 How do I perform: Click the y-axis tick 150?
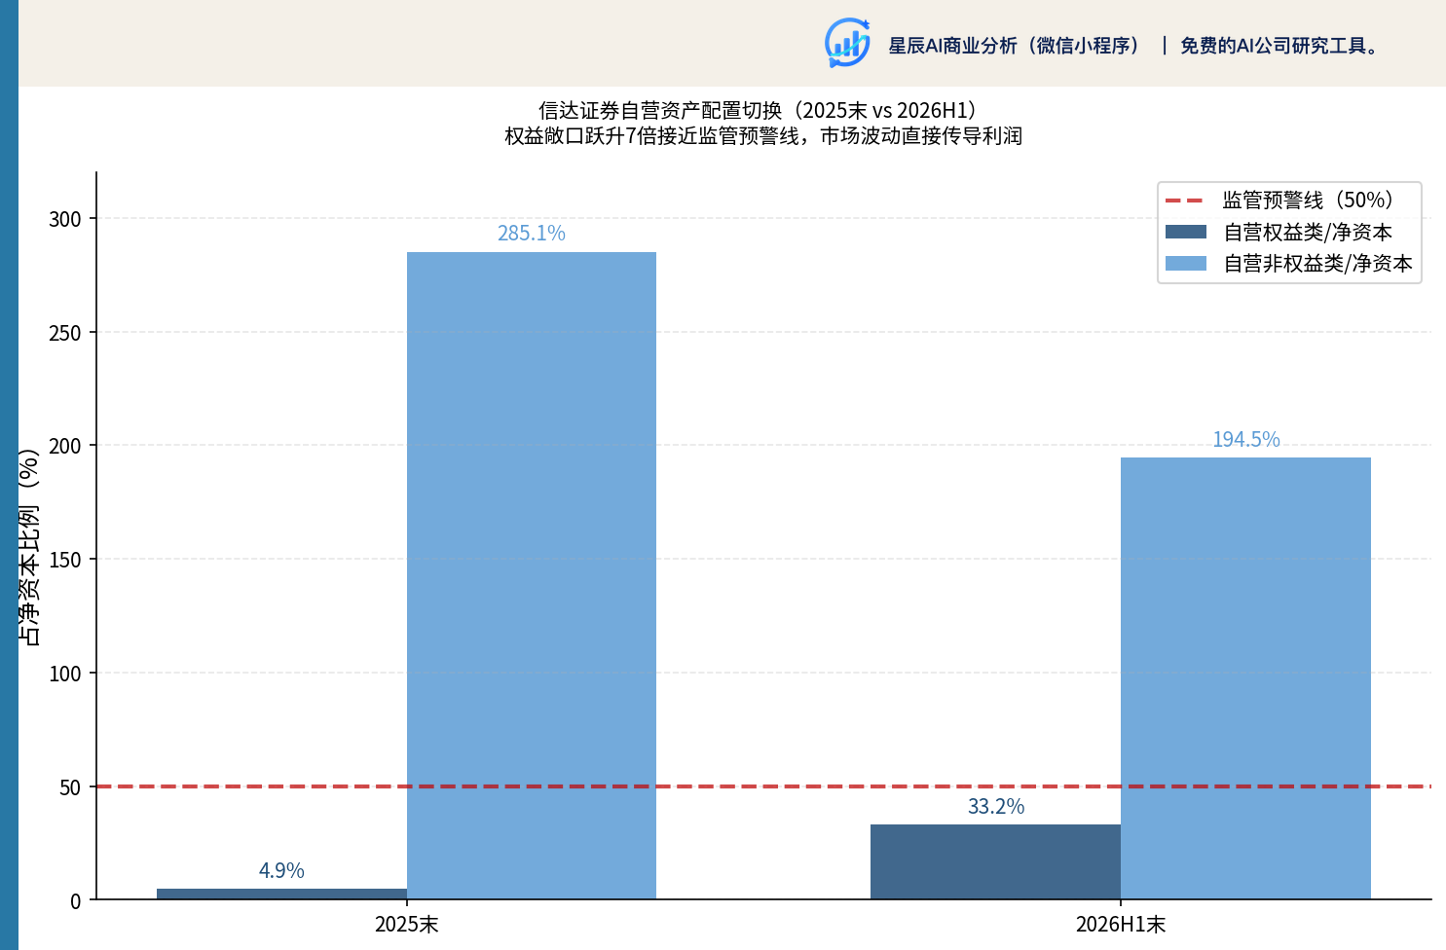[x=65, y=560]
